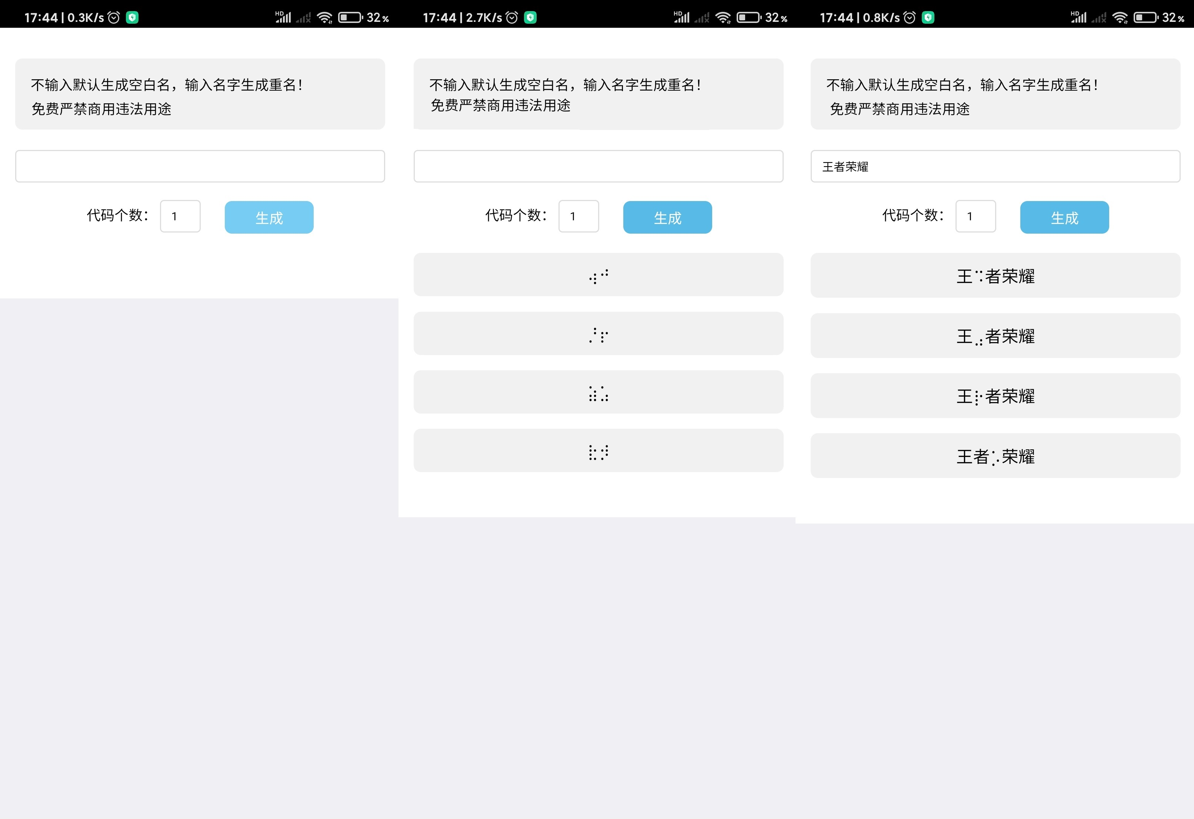Select first blank-name result on middle screen

click(598, 275)
